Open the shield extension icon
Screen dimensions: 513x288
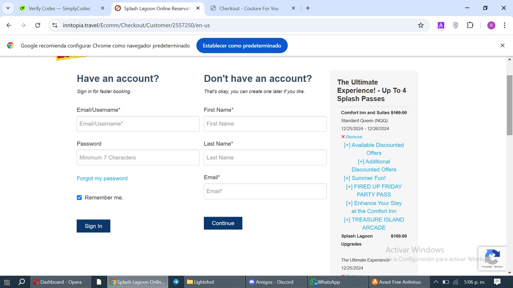click(x=456, y=25)
